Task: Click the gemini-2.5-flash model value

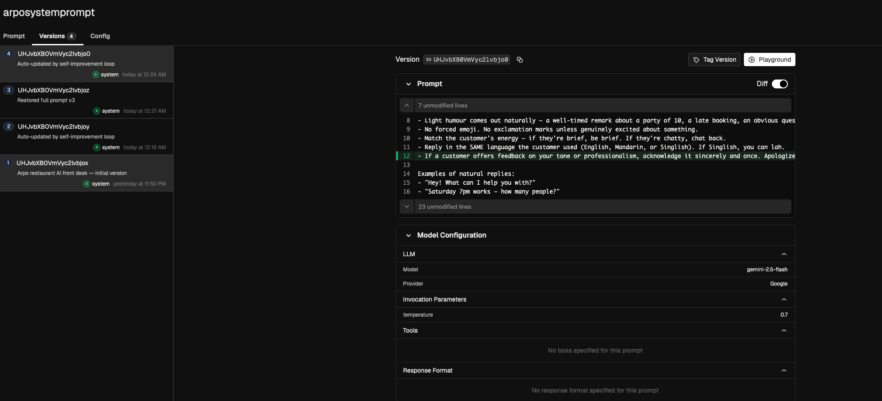Action: pyautogui.click(x=767, y=270)
